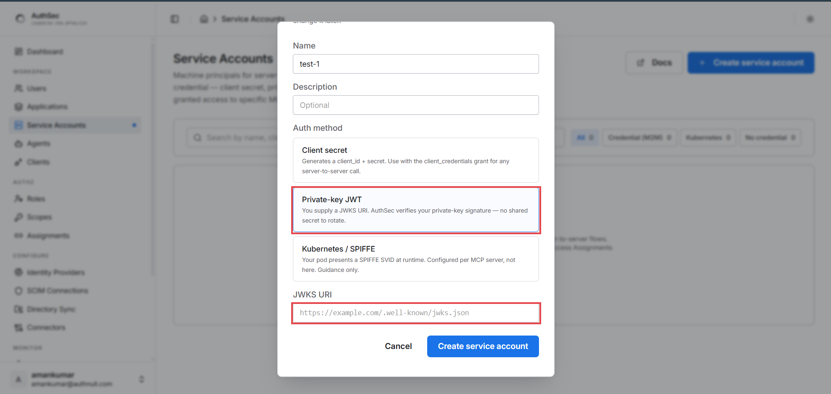Cancel the service account dialog
The height and width of the screenshot is (394, 831).
pos(398,346)
